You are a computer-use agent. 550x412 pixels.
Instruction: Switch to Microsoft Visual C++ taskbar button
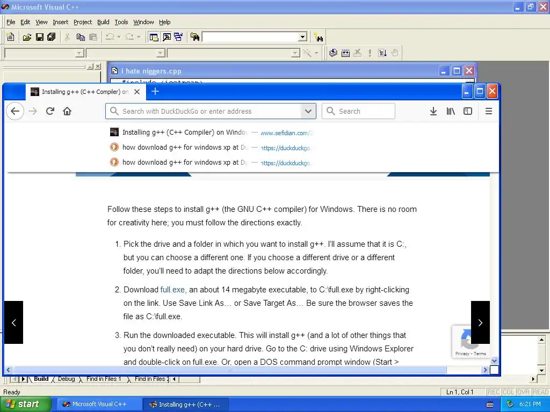(99, 404)
